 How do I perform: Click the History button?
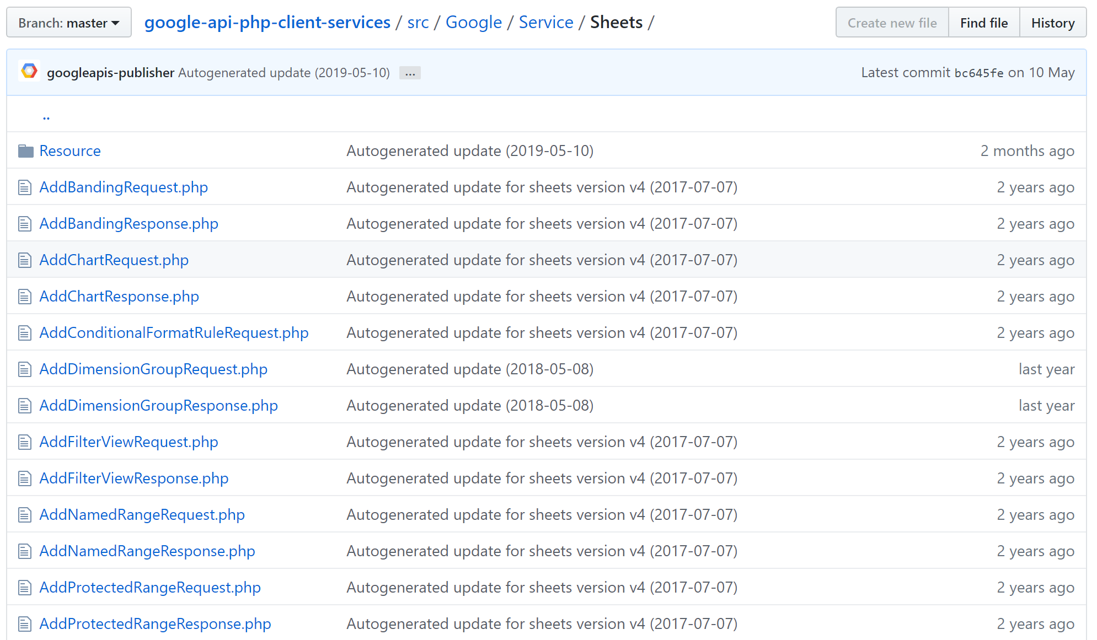click(1052, 23)
